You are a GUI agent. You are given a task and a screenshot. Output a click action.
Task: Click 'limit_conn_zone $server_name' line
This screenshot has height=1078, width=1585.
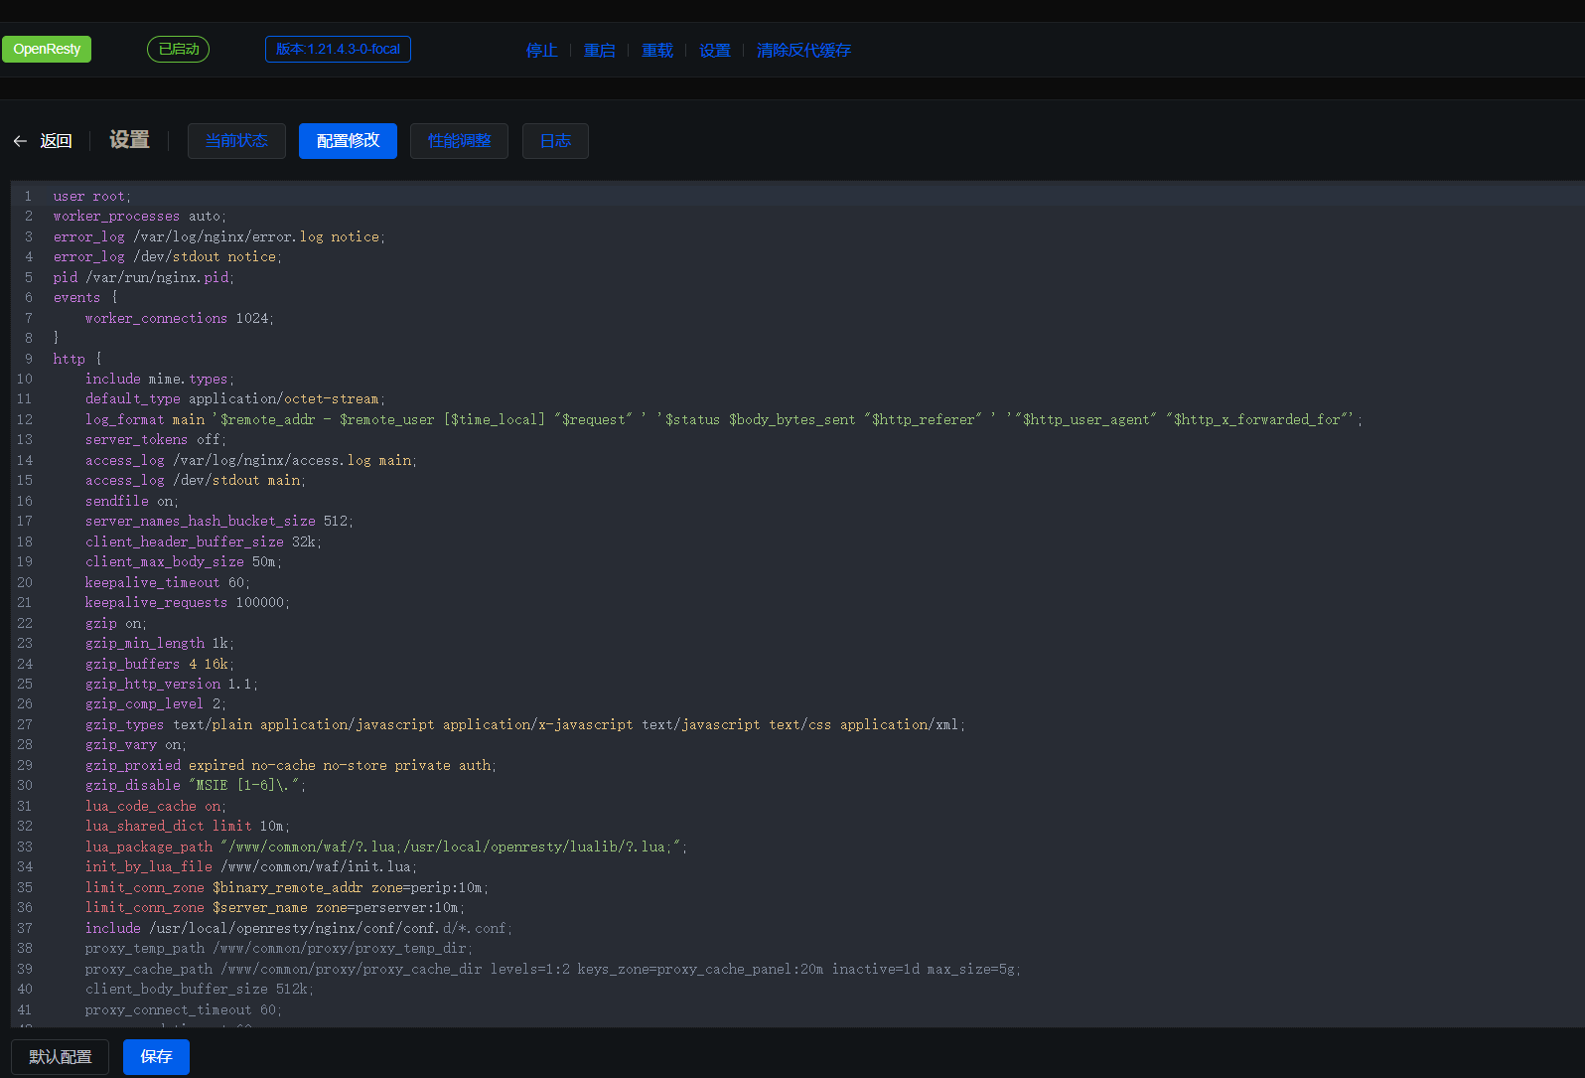(x=275, y=907)
